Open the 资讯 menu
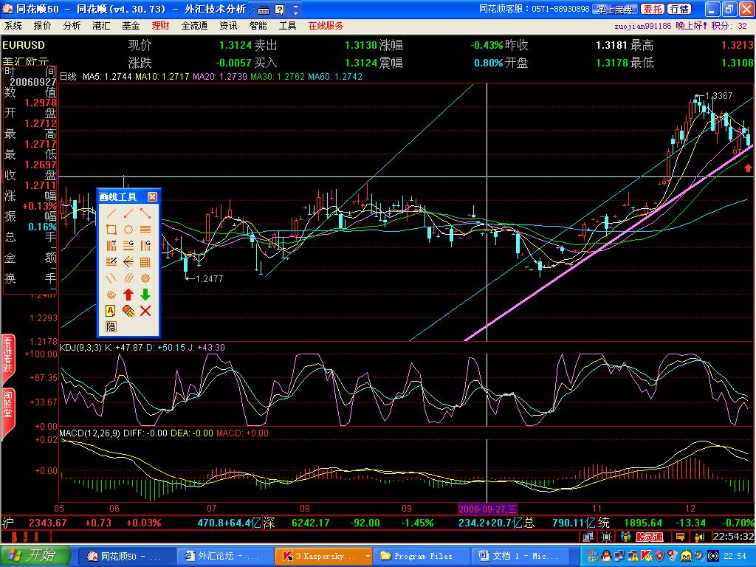The image size is (756, 567). pyautogui.click(x=228, y=26)
